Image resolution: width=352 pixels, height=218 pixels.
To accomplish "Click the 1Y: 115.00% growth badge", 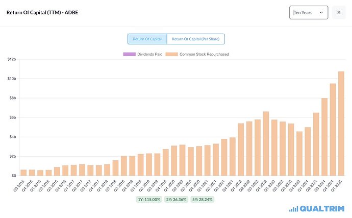I will [x=149, y=199].
